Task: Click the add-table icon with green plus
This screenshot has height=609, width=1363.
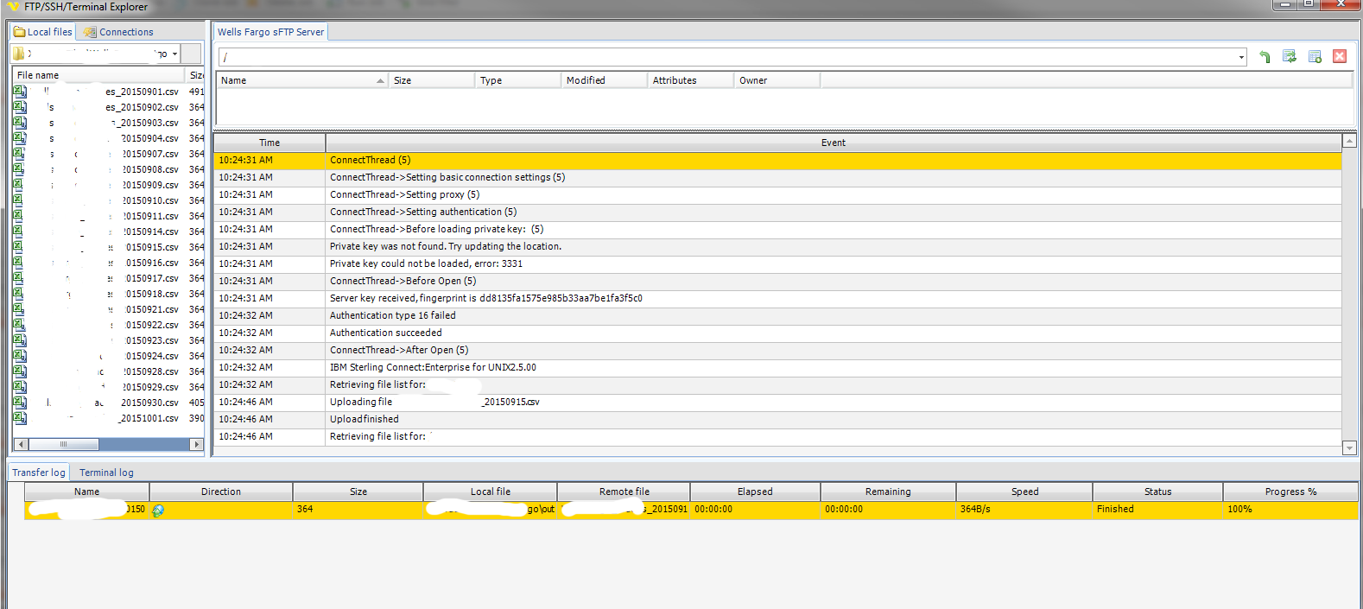Action: 1315,57
